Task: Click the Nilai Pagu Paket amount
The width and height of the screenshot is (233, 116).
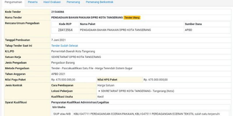Action: pyautogui.click(x=63, y=80)
